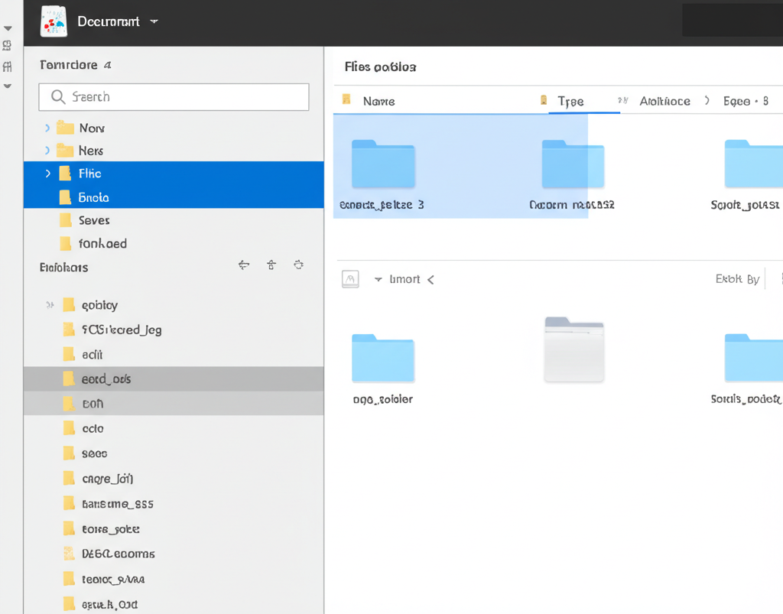The width and height of the screenshot is (783, 614).
Task: Expand the 'Nors' folder chevron in sidebar
Action: tap(47, 128)
